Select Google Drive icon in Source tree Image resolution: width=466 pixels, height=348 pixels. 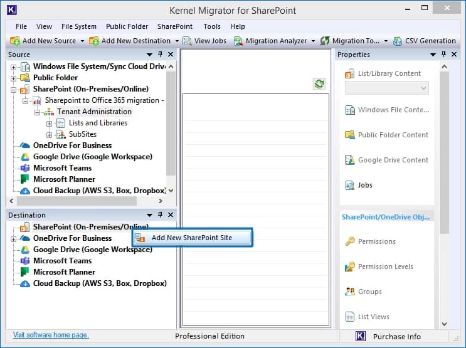(25, 157)
